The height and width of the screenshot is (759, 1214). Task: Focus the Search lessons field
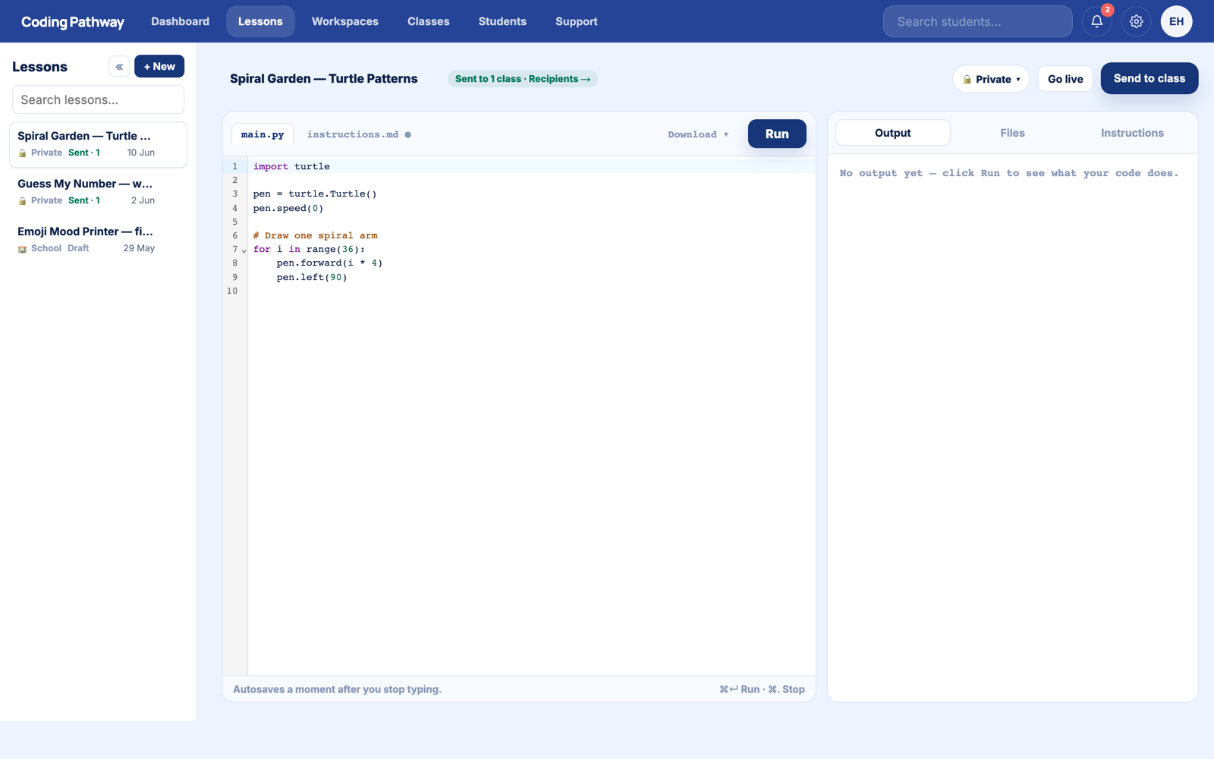tap(98, 99)
